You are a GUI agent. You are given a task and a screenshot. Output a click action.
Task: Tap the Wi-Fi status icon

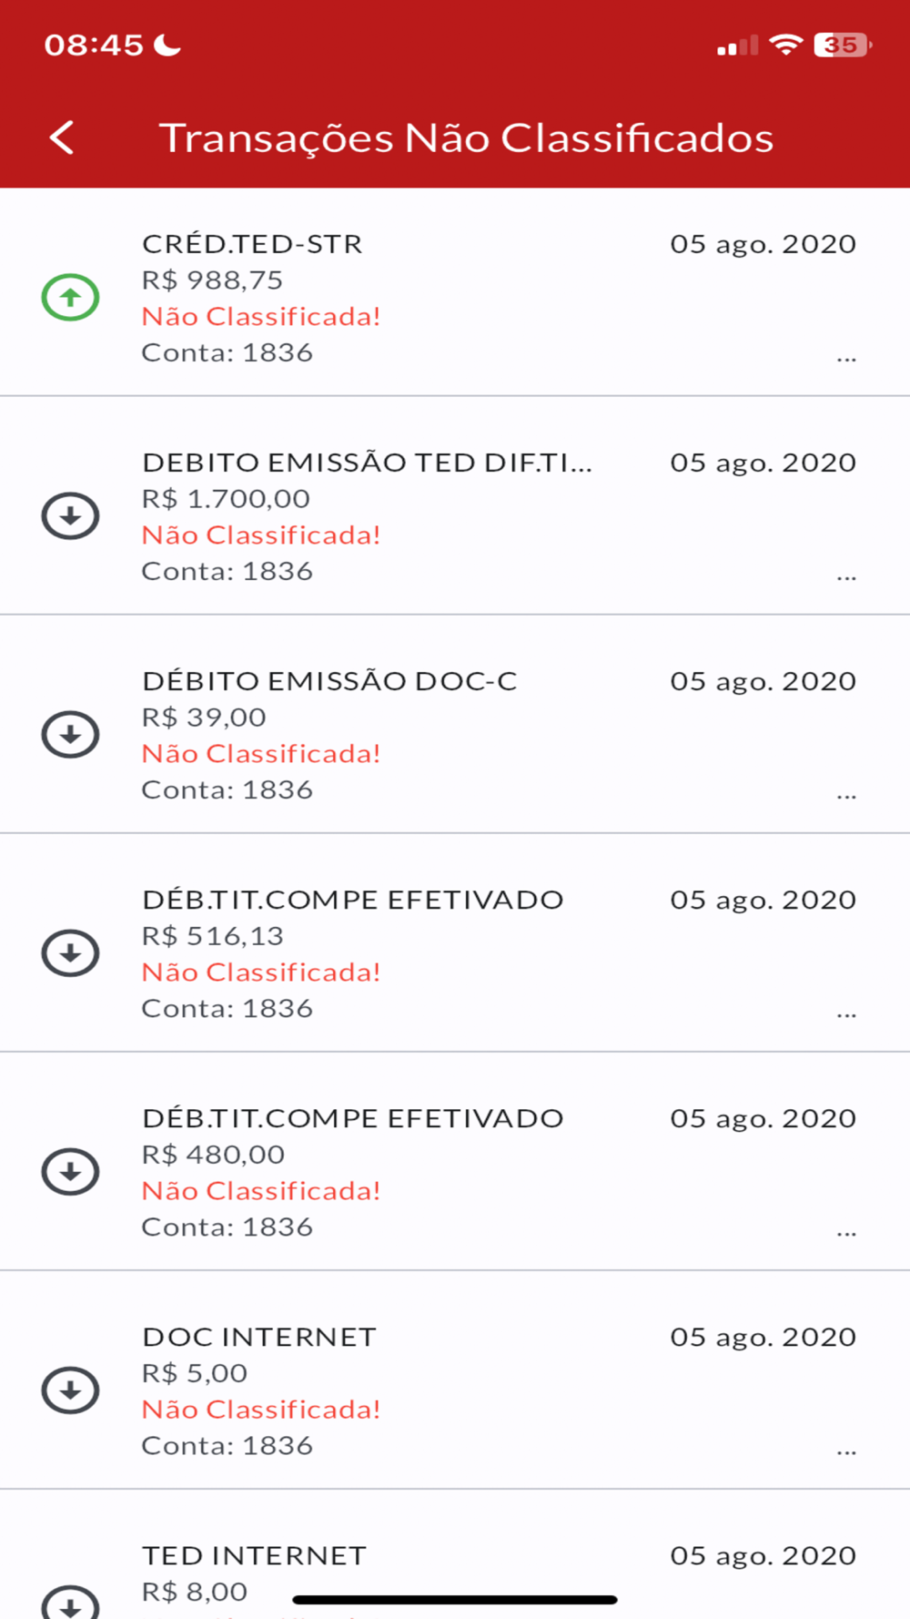point(785,44)
